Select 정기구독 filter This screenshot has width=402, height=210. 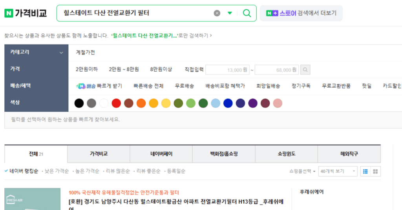[x=301, y=86]
